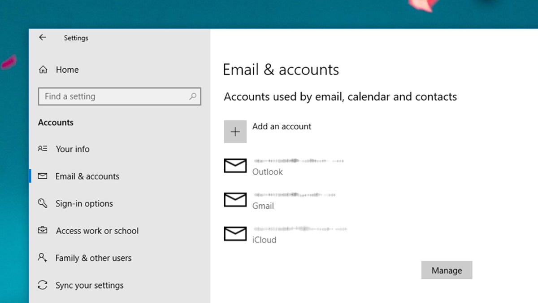Open Access work or school
Screen dimensions: 538x303
[97, 231]
